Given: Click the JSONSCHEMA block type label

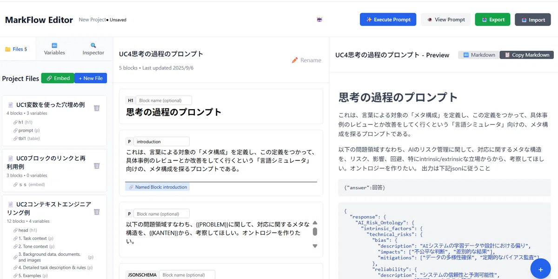Looking at the screenshot, I should pos(142,275).
